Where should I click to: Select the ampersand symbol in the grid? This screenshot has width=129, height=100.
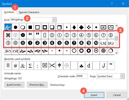click(x=8, y=27)
